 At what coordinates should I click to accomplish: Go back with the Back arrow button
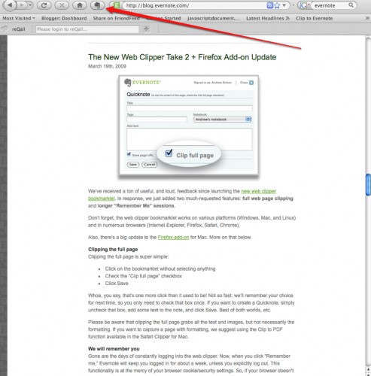tap(10, 5)
